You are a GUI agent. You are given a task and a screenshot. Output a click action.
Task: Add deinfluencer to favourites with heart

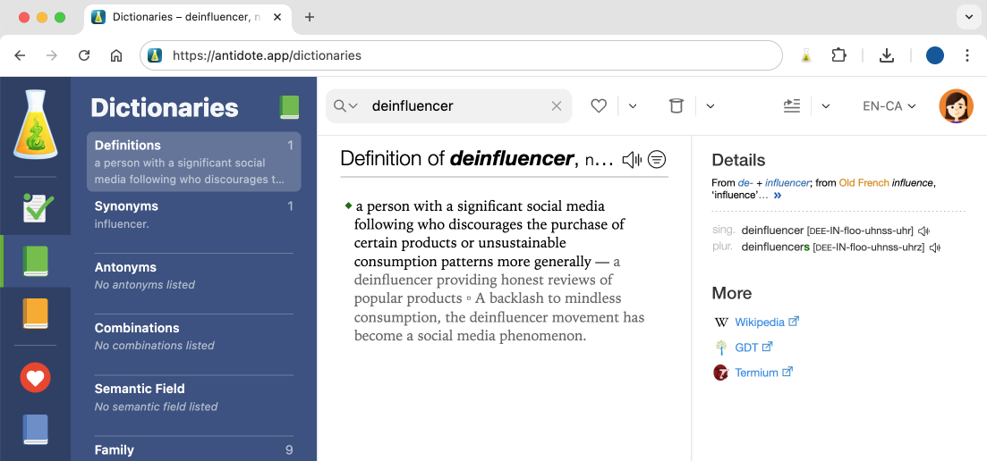point(599,105)
